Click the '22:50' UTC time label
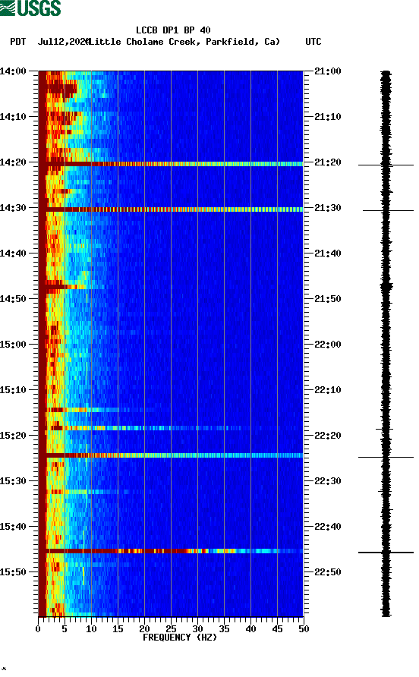The image size is (419, 677). (328, 572)
